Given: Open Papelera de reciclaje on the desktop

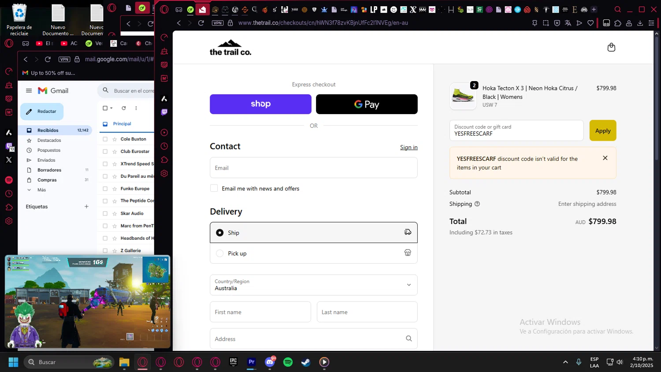Looking at the screenshot, I should [19, 20].
